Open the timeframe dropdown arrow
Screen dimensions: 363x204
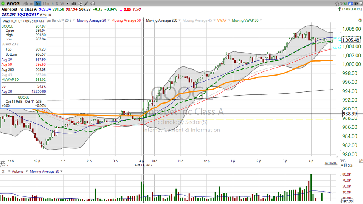tap(68, 3)
